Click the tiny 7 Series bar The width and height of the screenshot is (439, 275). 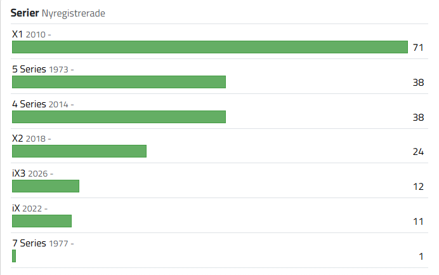pyautogui.click(x=14, y=256)
